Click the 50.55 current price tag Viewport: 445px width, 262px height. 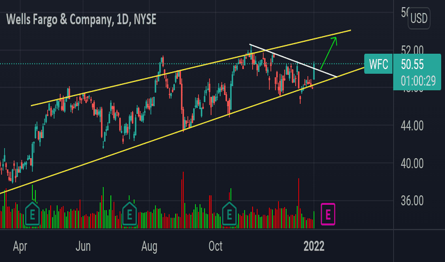click(413, 65)
